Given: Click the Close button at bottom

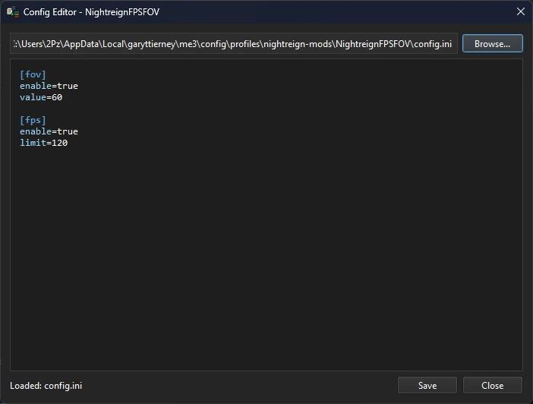Looking at the screenshot, I should (492, 385).
